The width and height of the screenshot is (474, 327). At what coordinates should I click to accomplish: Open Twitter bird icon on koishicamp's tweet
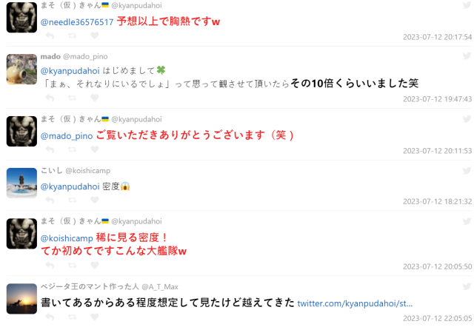point(467,171)
